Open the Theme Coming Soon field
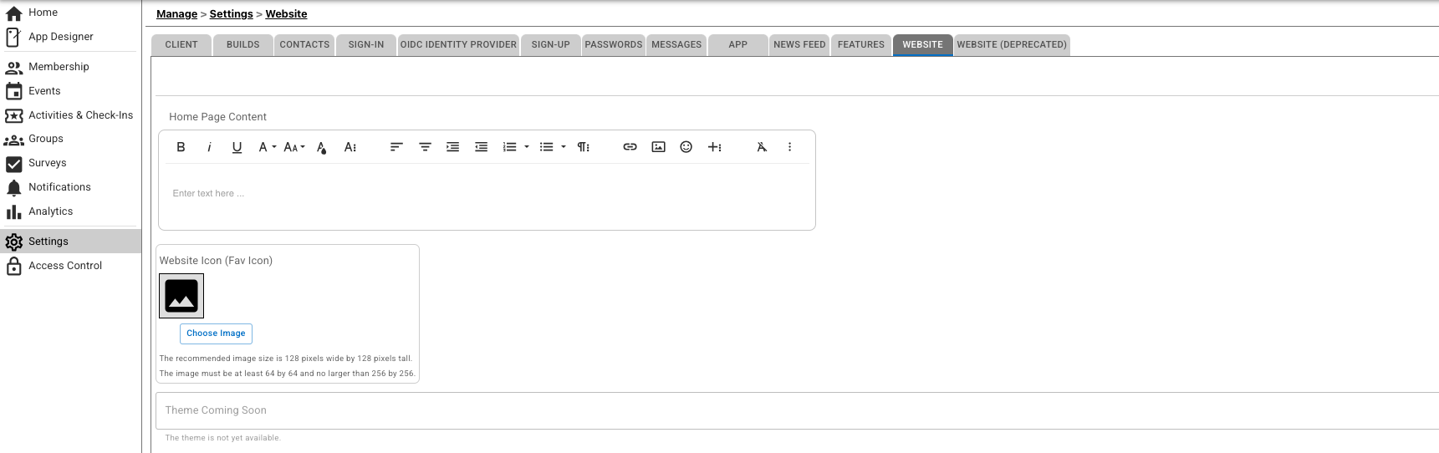The width and height of the screenshot is (1439, 453). (797, 410)
